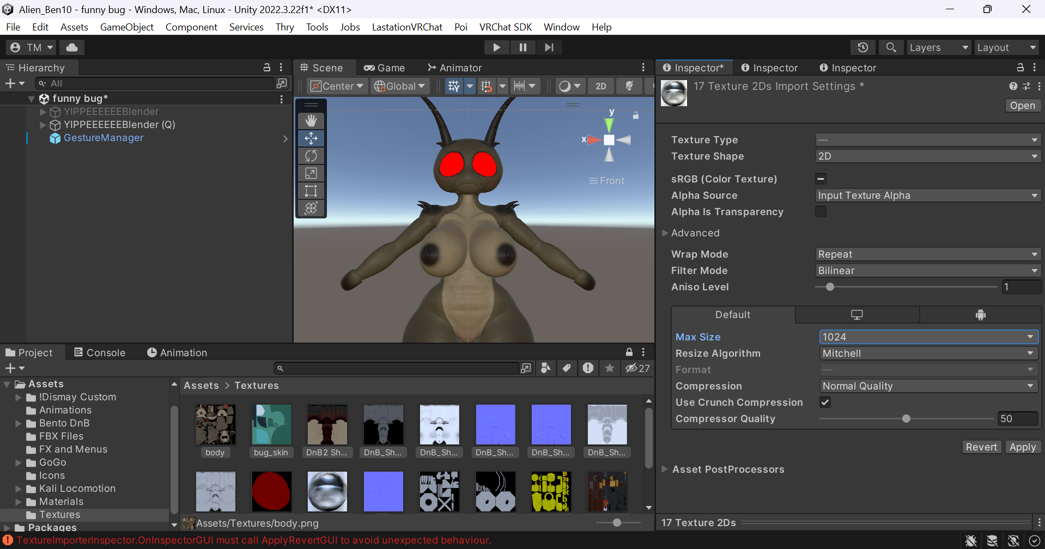1045x549 pixels.
Task: Expand YIPPEEEEEEBlender (Q) in Hierarchy
Action: click(42, 125)
